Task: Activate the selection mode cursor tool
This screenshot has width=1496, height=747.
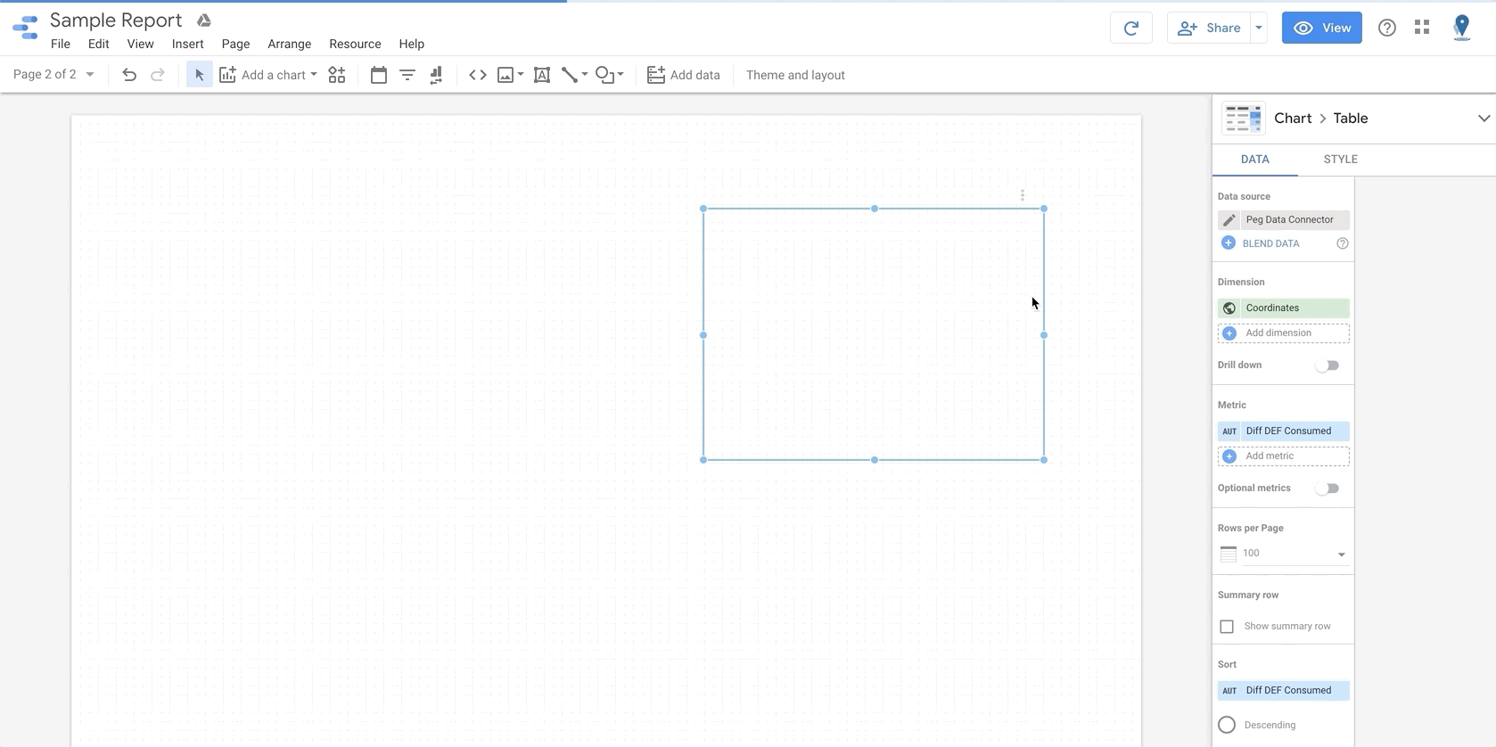Action: [x=200, y=75]
